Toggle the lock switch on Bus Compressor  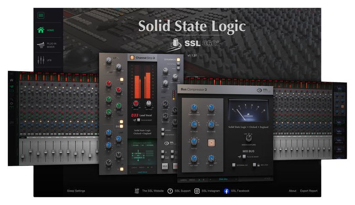click(x=254, y=165)
